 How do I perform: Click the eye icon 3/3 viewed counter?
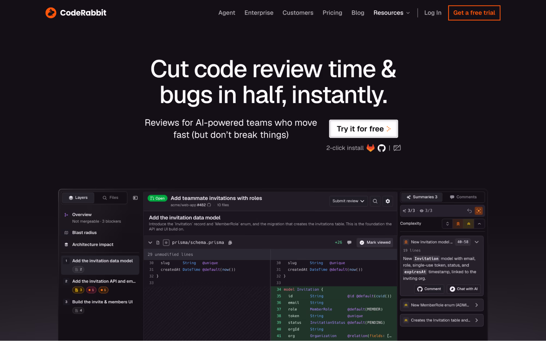tap(426, 211)
